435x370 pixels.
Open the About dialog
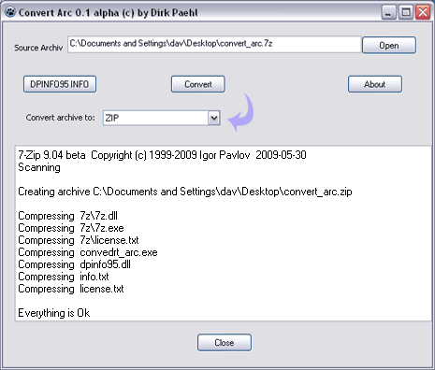[375, 84]
